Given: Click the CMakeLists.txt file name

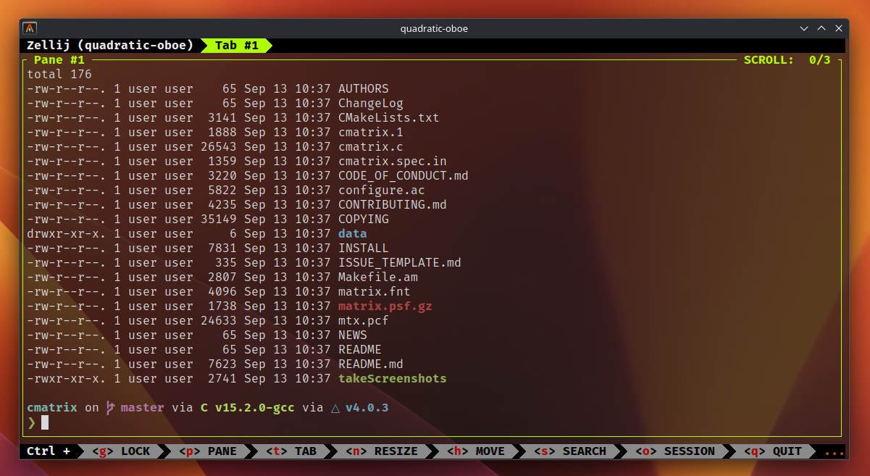Looking at the screenshot, I should tap(389, 118).
